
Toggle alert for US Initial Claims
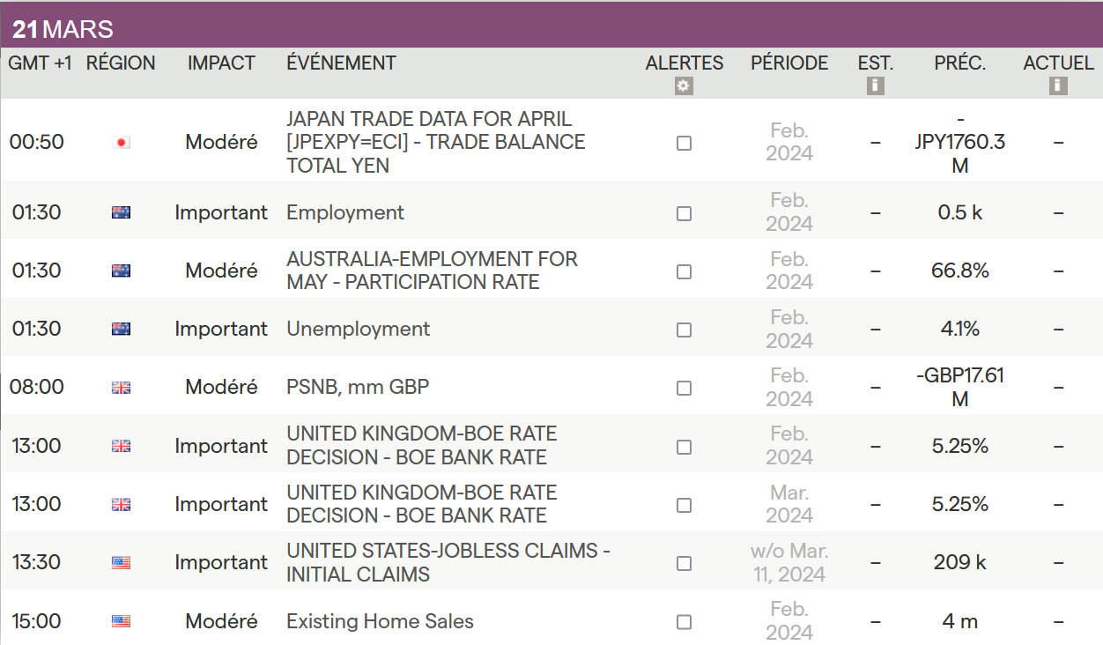684,563
